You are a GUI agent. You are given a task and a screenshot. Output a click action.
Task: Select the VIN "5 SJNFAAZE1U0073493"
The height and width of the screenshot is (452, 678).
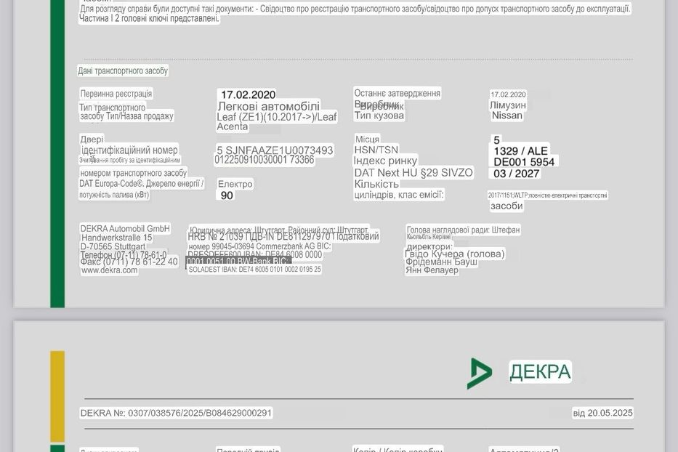pos(275,150)
